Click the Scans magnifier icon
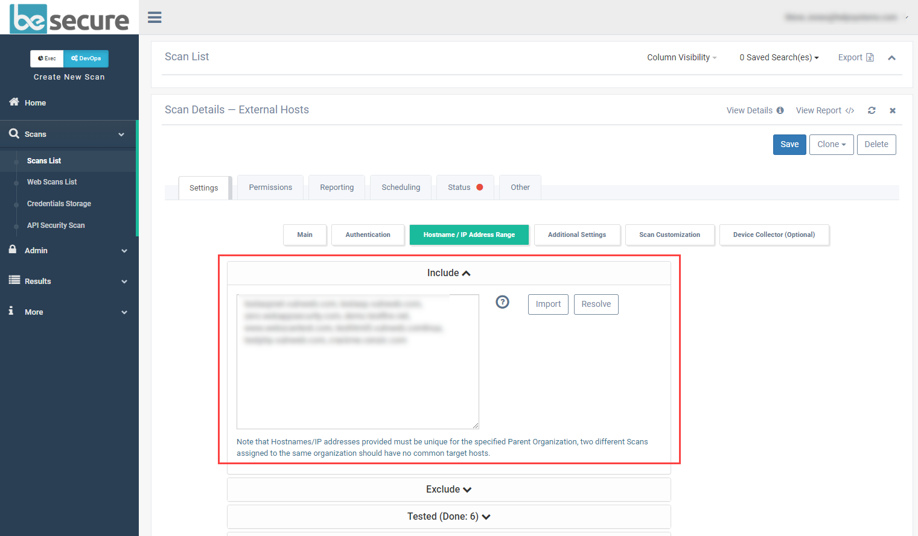918x536 pixels. coord(14,133)
